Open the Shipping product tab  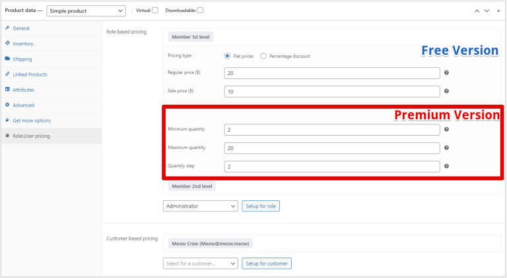pos(51,59)
